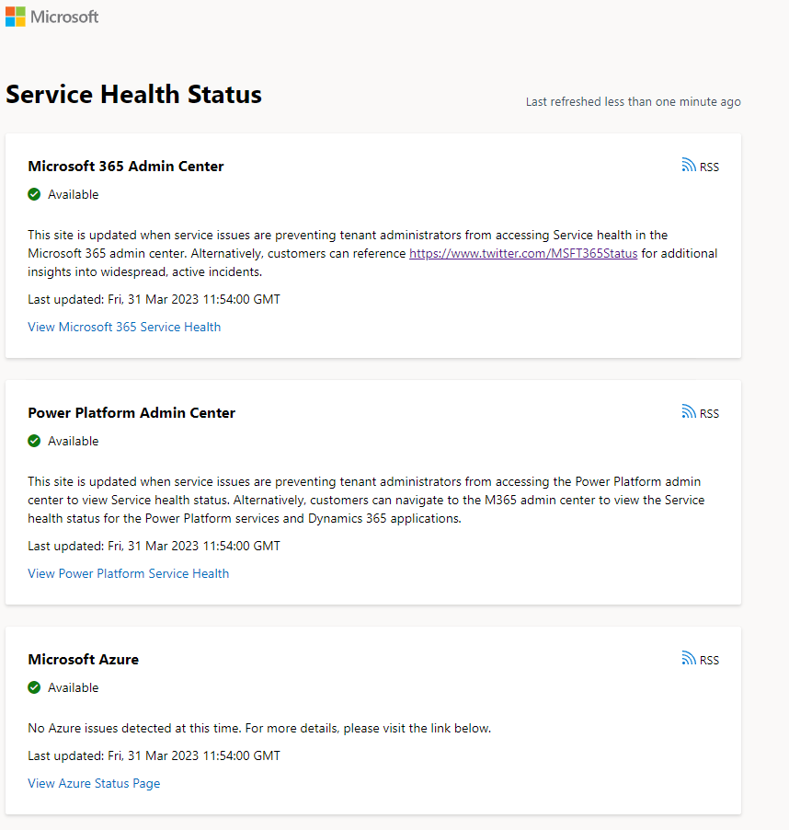
Task: Click the Microsoft logo in the header
Action: point(51,17)
